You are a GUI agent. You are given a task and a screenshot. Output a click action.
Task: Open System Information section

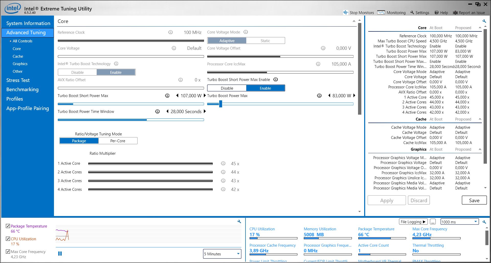[x=28, y=23]
